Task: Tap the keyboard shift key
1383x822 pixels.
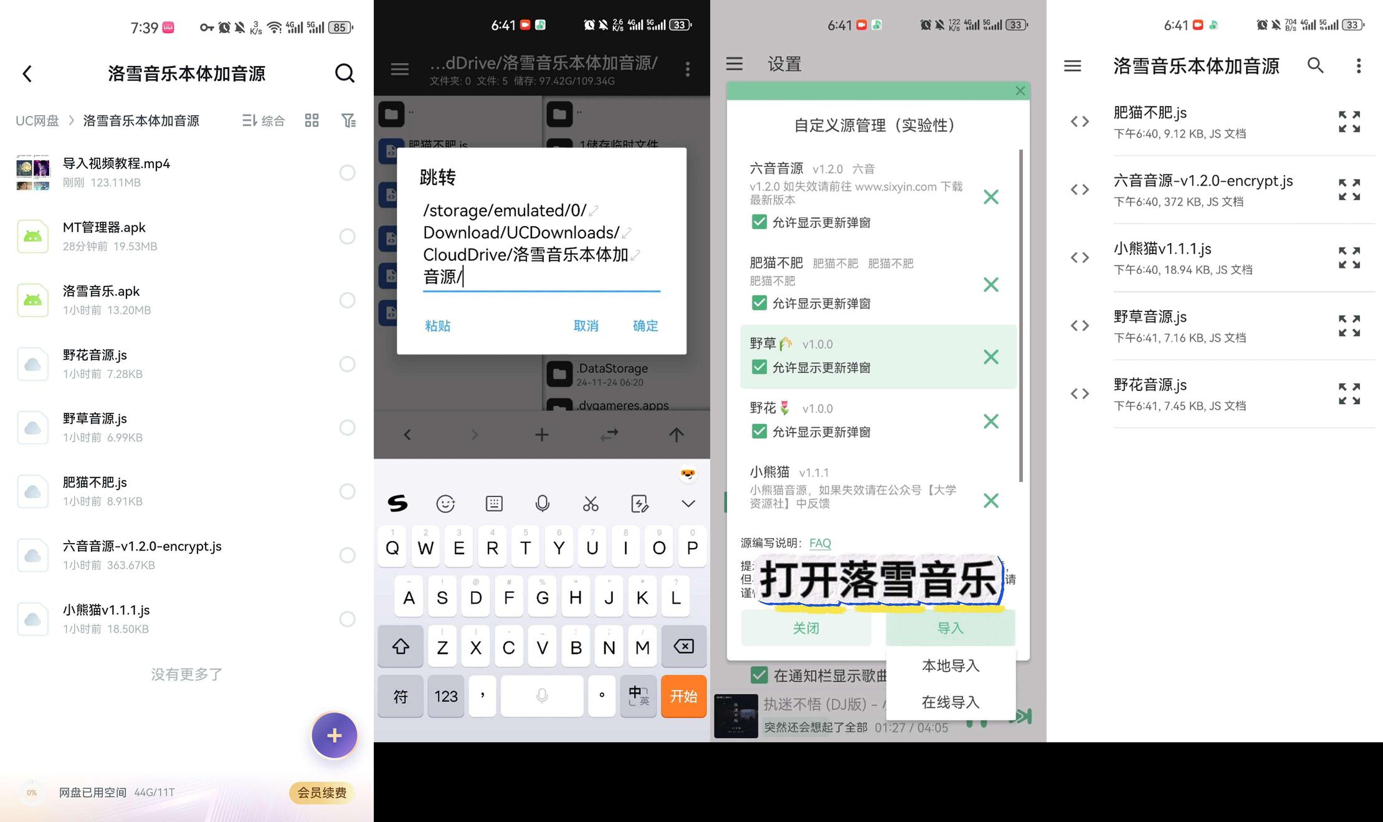Action: 401,646
